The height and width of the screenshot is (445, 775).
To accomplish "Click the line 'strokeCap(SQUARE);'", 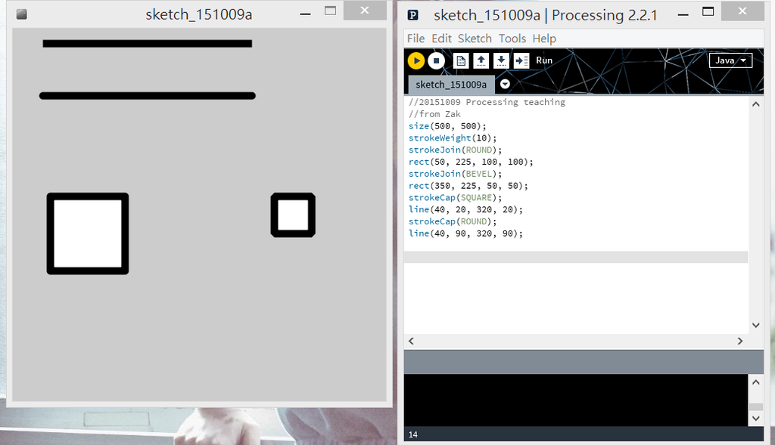I will point(455,198).
